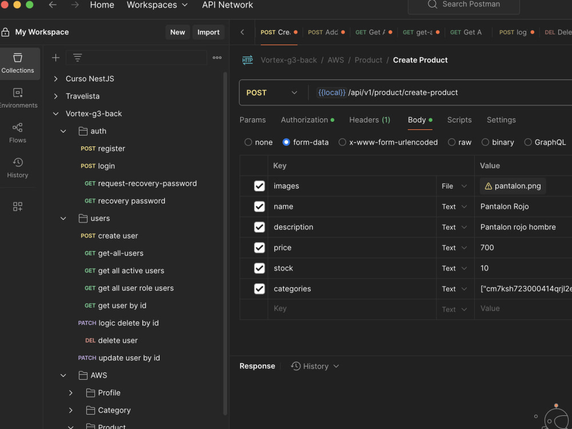Click the forward navigation arrow

coord(75,5)
